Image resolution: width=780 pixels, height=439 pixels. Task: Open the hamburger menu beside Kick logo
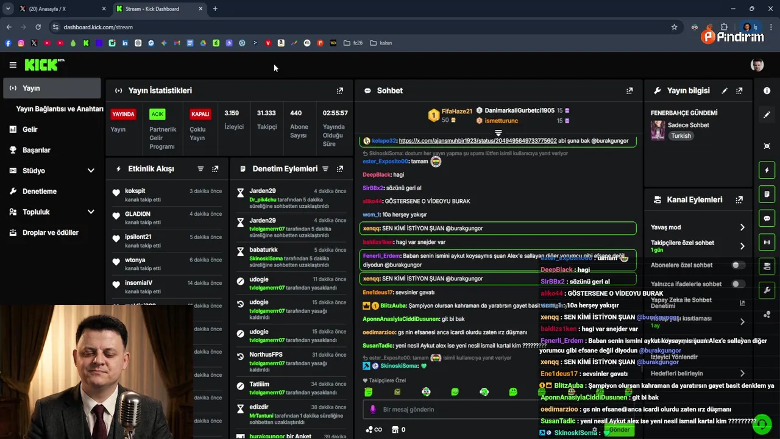(13, 65)
